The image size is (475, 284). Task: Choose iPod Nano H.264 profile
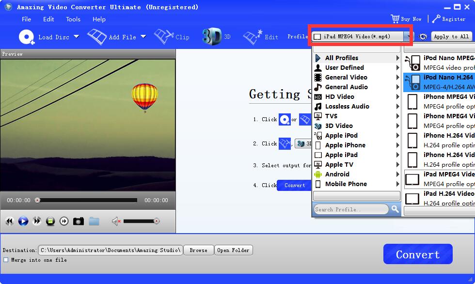440,82
